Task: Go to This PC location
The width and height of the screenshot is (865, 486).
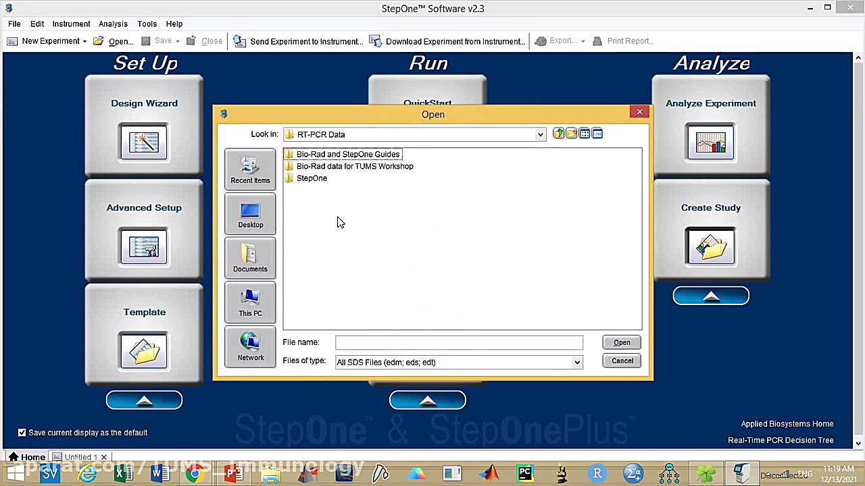Action: pyautogui.click(x=250, y=302)
